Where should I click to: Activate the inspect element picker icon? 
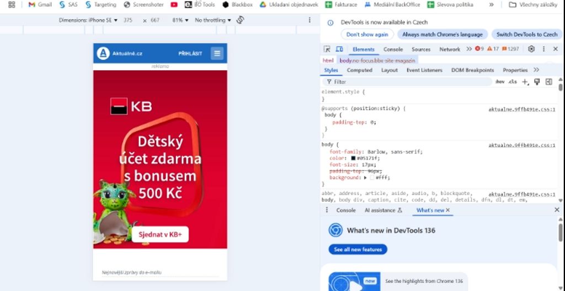tap(327, 49)
